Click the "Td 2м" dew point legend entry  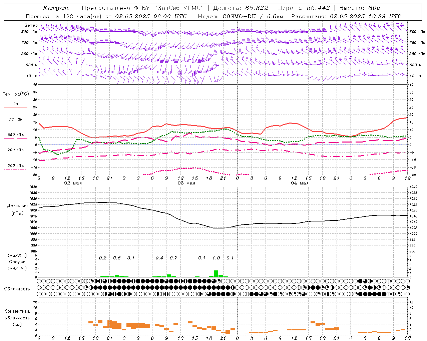(x=15, y=119)
